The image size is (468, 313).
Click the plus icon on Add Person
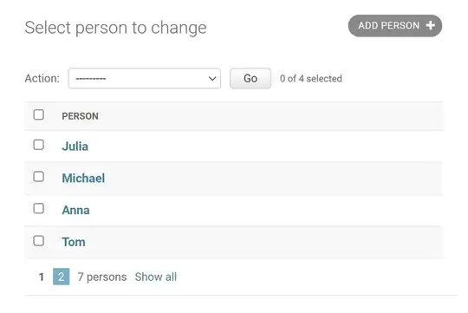430,26
